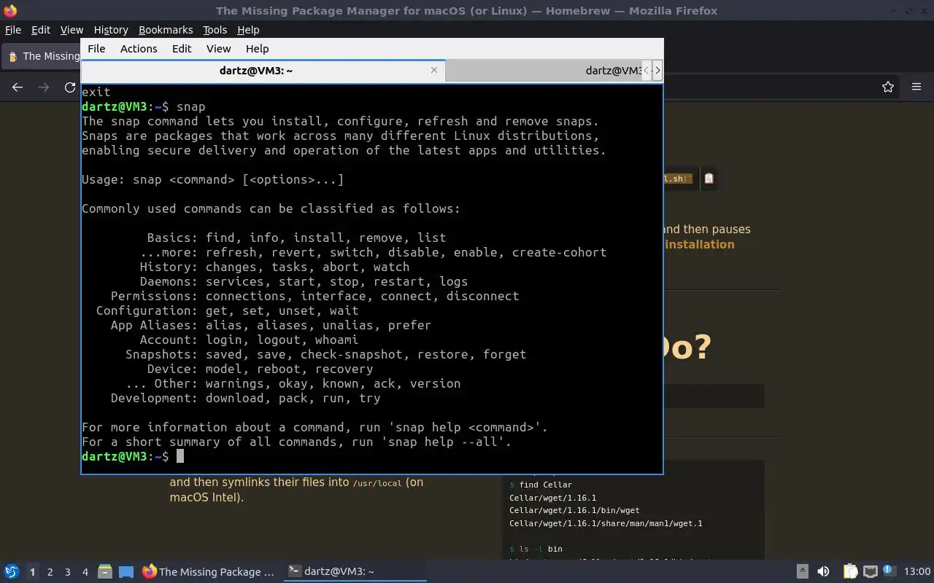Open the update notifier tray icon
934x583 pixels.
(889, 571)
